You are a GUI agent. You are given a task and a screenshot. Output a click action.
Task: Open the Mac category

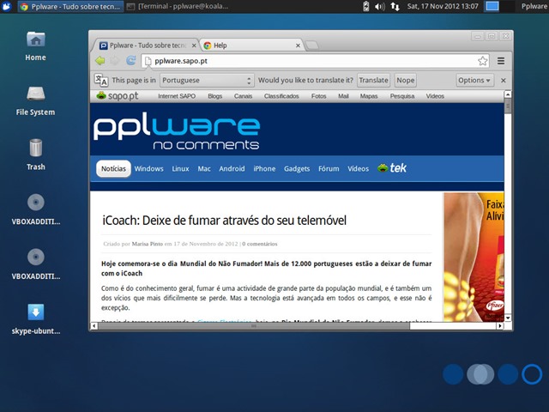(x=204, y=168)
